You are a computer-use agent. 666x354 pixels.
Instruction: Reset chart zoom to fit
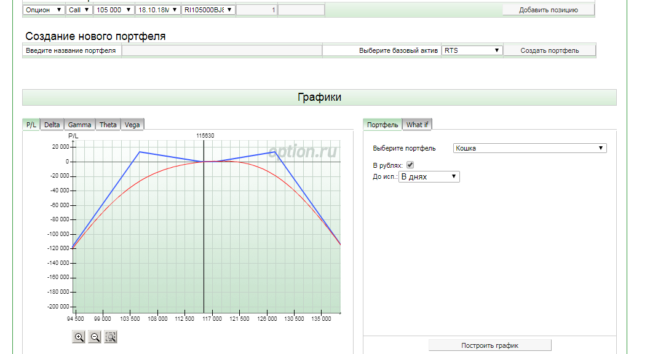coord(111,337)
